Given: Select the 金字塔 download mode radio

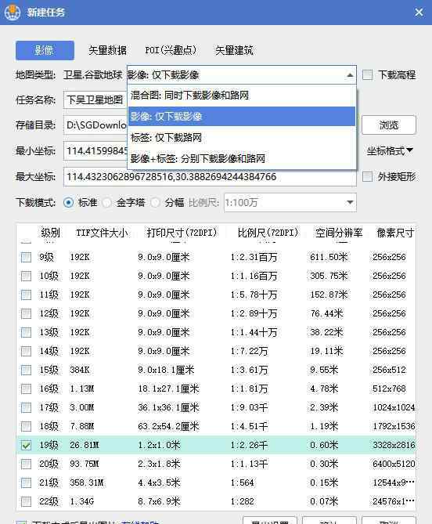Looking at the screenshot, I should 107,203.
